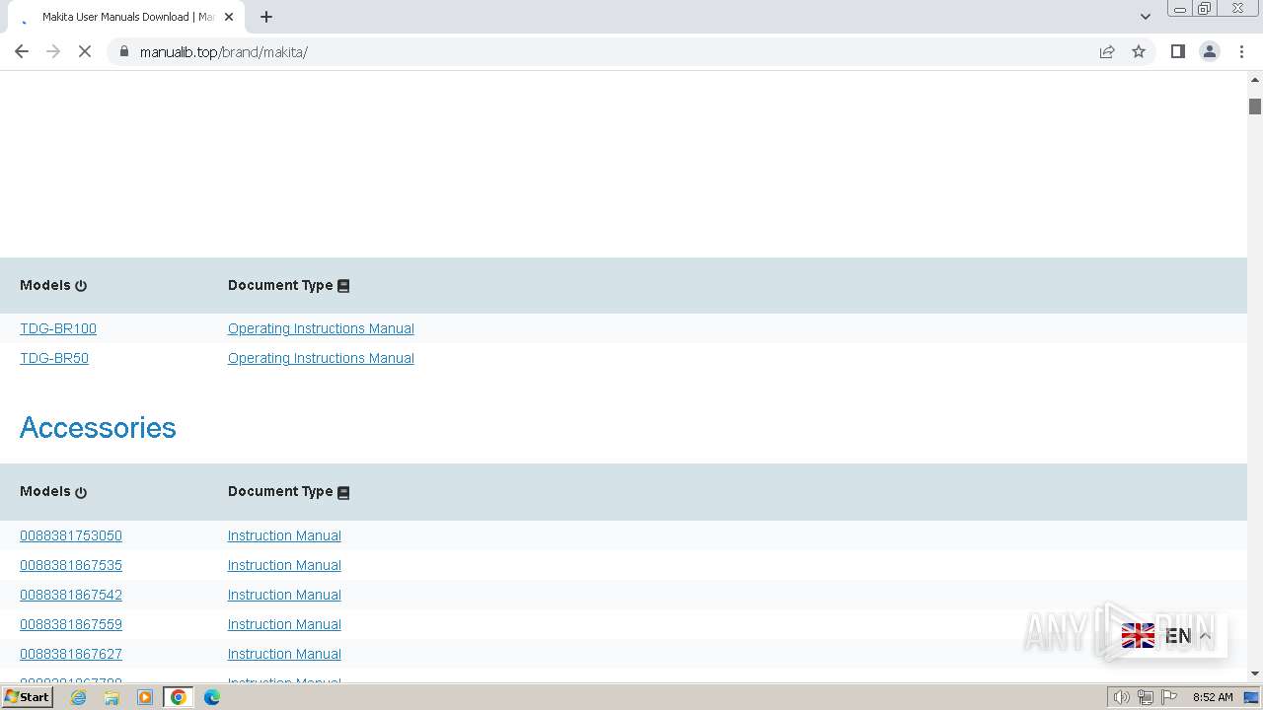Click power icon beside upper Models header
The width and height of the screenshot is (1263, 710).
(81, 286)
